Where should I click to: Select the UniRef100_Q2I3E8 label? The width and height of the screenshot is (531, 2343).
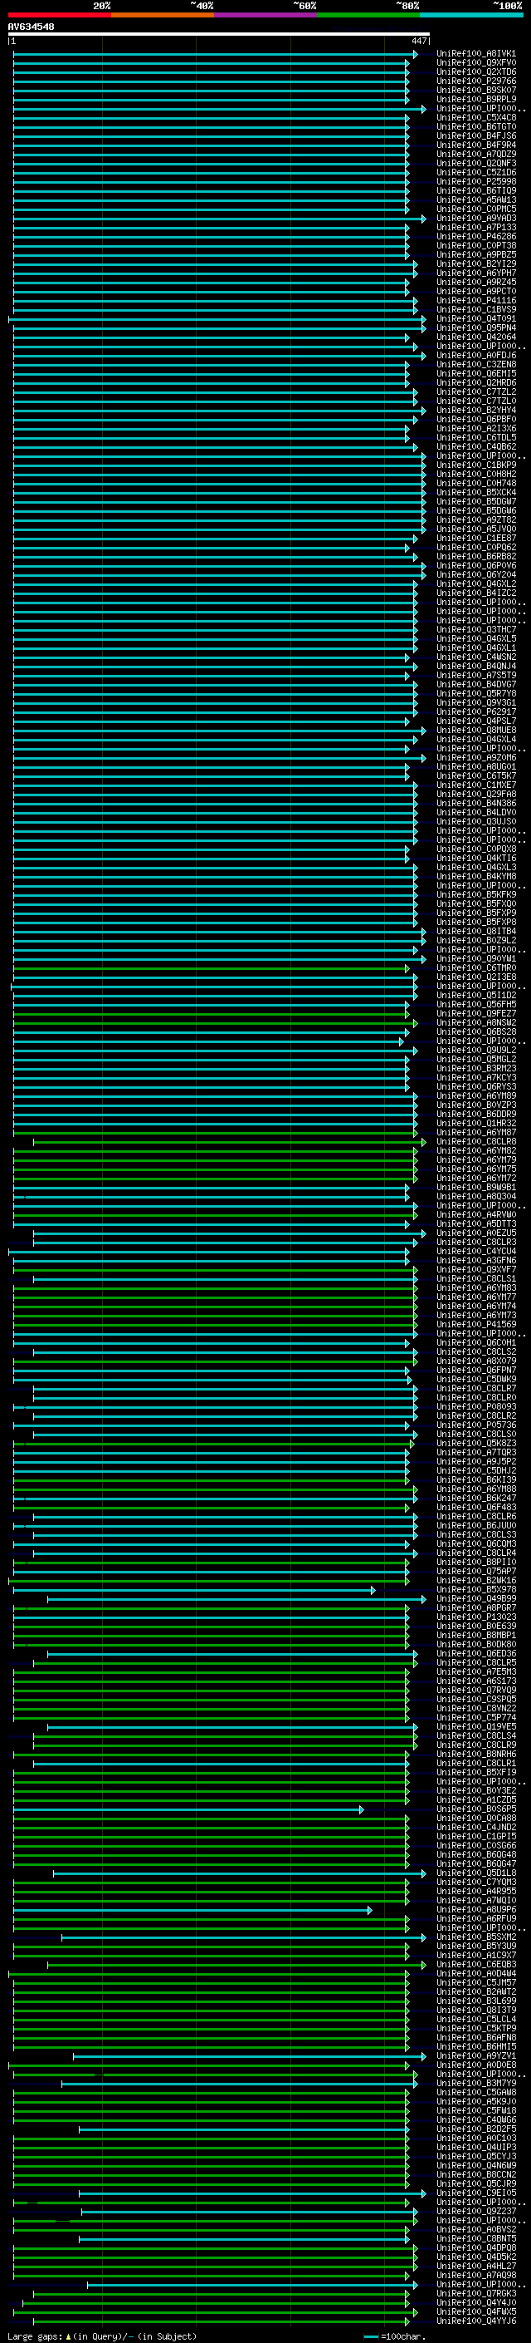(475, 977)
